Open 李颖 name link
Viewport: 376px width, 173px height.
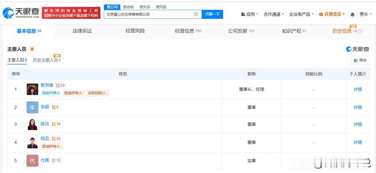[45, 107]
